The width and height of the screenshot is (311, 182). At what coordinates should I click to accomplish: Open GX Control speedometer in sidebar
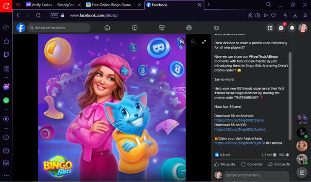click(x=6, y=27)
